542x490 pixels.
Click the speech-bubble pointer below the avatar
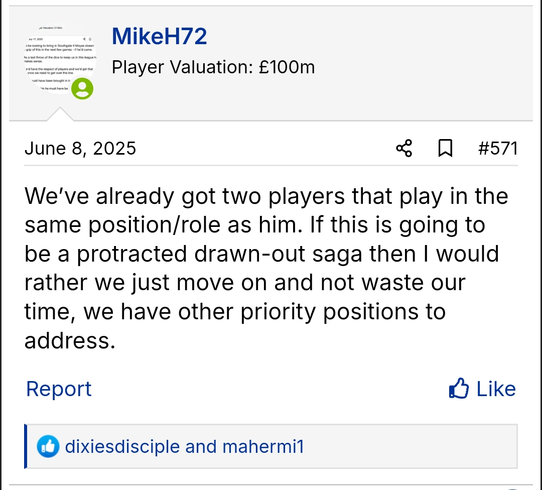click(x=60, y=115)
